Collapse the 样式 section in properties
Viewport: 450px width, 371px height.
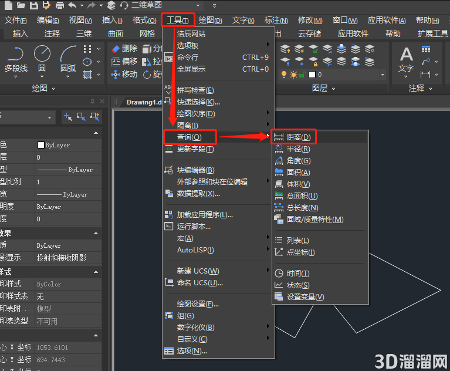tap(96, 272)
